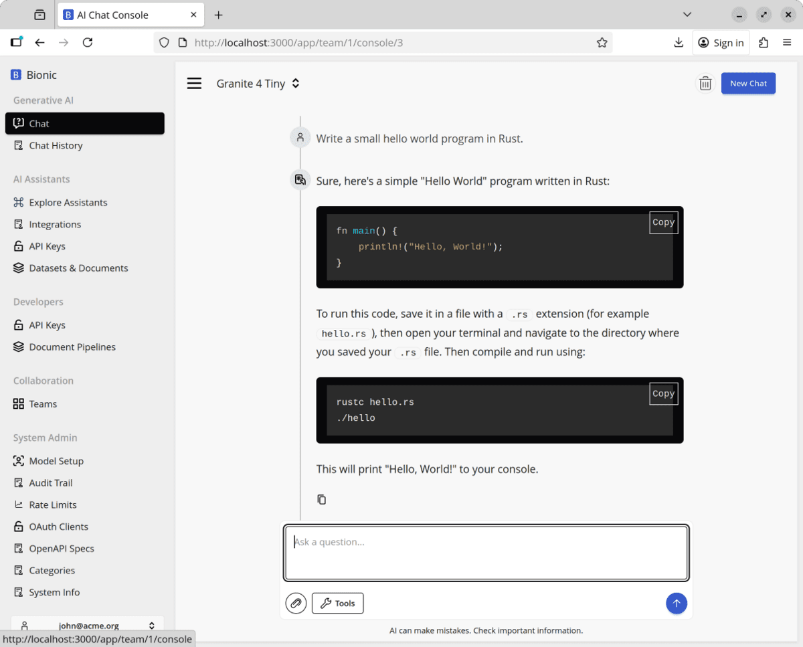
Task: Expand the Granite 4 Tiny model selector
Action: (258, 84)
